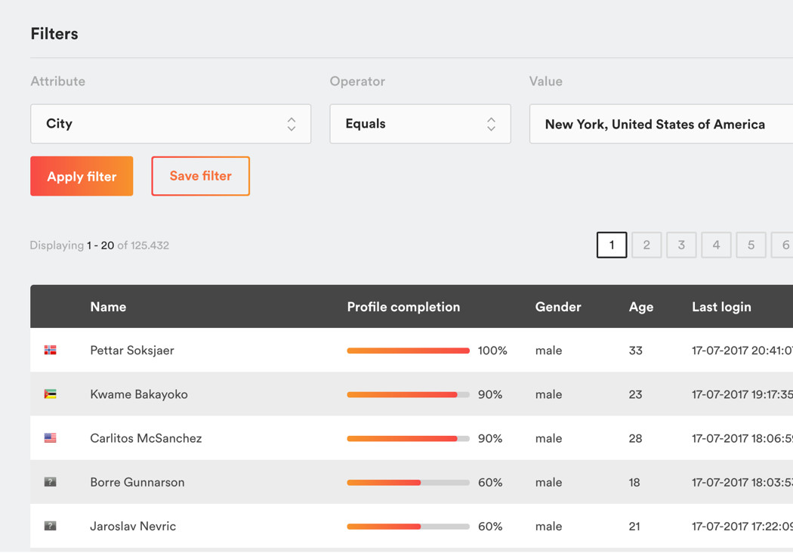Sort table by Age column header

click(641, 307)
